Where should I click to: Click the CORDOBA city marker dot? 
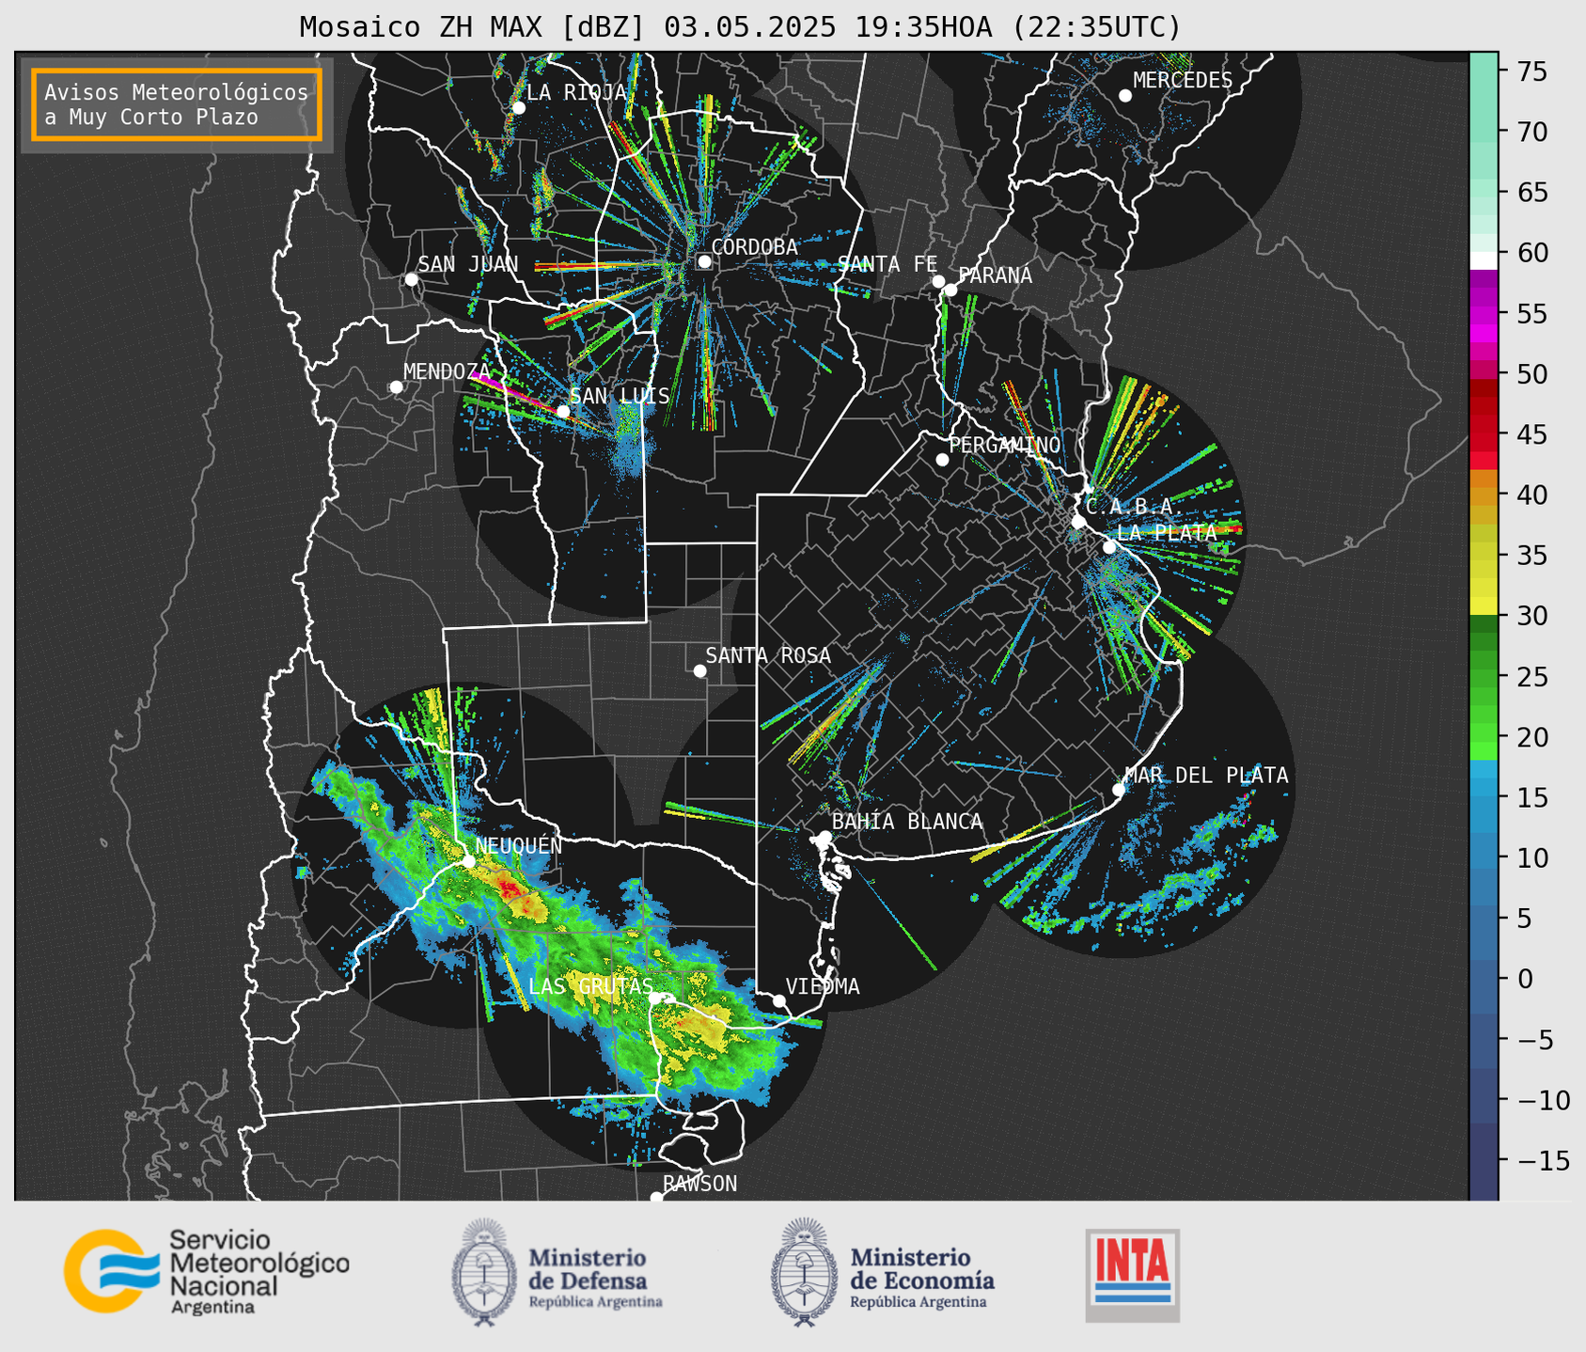pyautogui.click(x=704, y=261)
